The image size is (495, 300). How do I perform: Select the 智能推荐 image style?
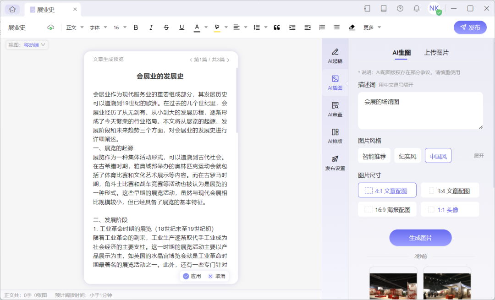pyautogui.click(x=374, y=156)
